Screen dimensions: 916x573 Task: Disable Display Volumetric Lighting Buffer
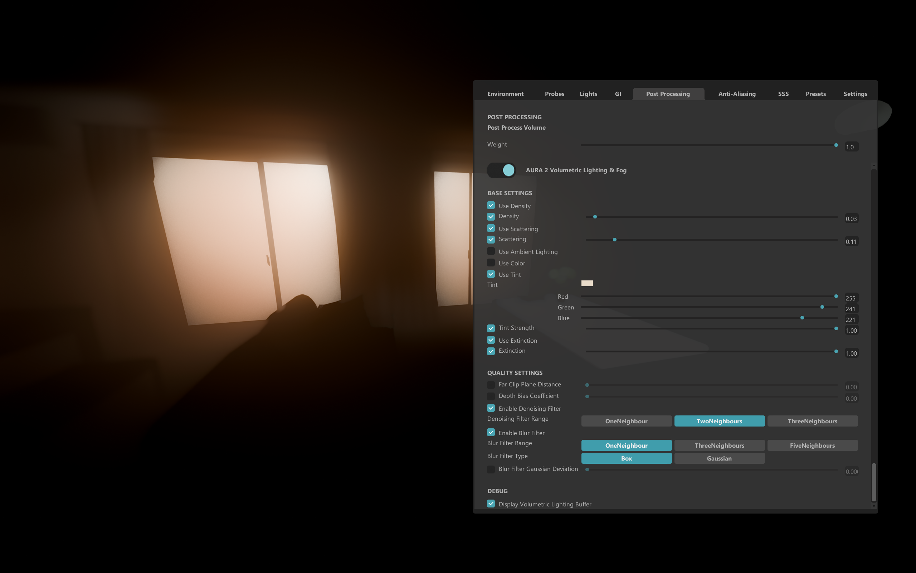[491, 504]
